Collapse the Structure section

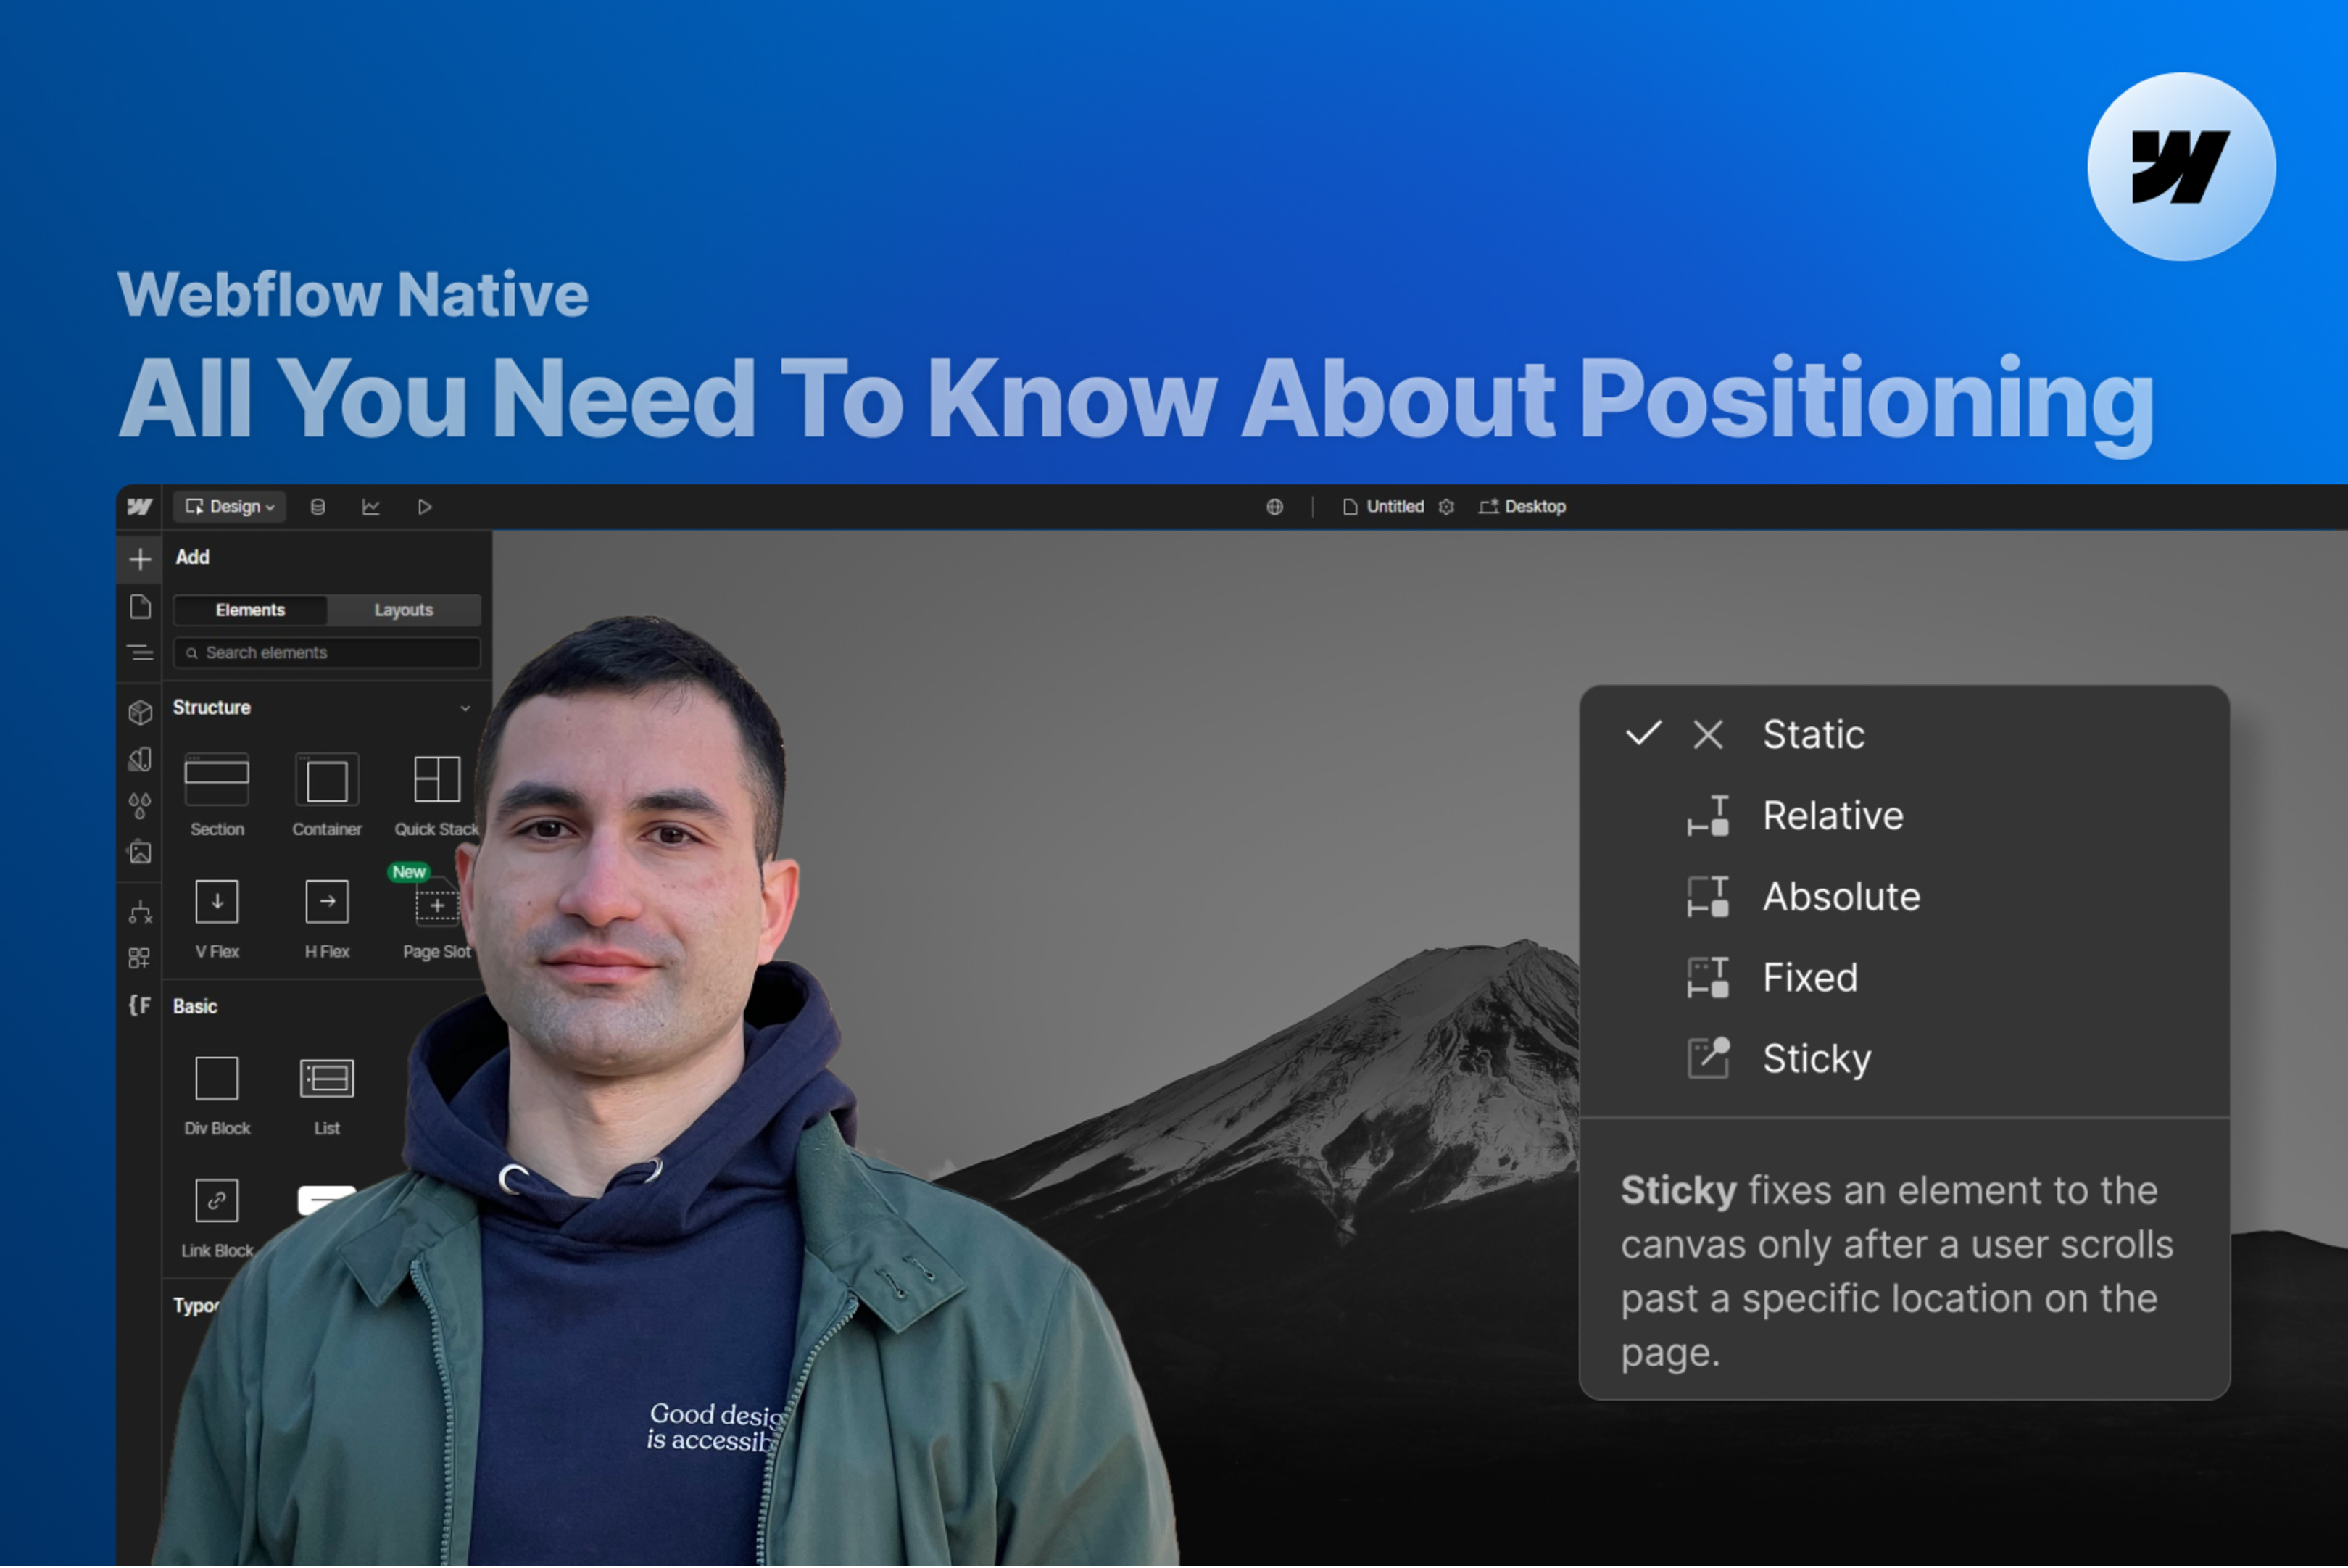[x=465, y=708]
